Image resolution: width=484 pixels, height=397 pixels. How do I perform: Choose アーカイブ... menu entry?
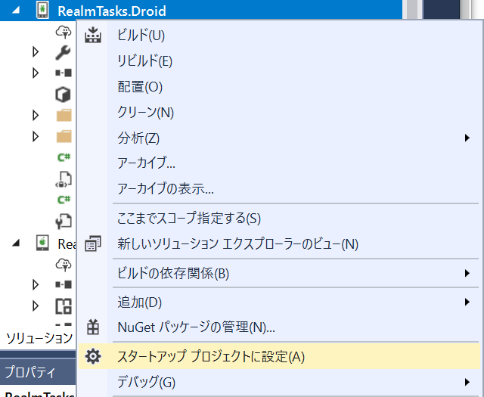tap(279, 163)
